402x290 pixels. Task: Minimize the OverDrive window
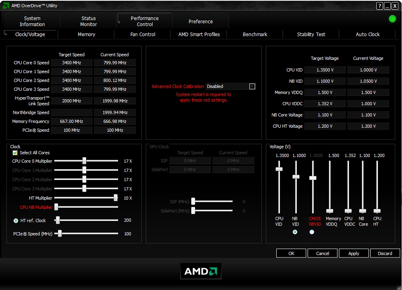pos(387,6)
